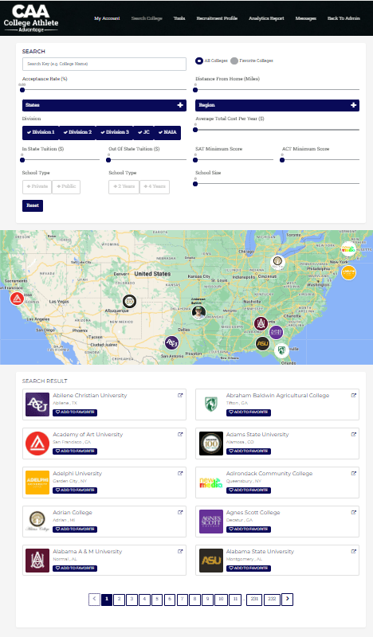Open external link for Adelphi University
Screen dimensions: 373x637
coord(180,473)
